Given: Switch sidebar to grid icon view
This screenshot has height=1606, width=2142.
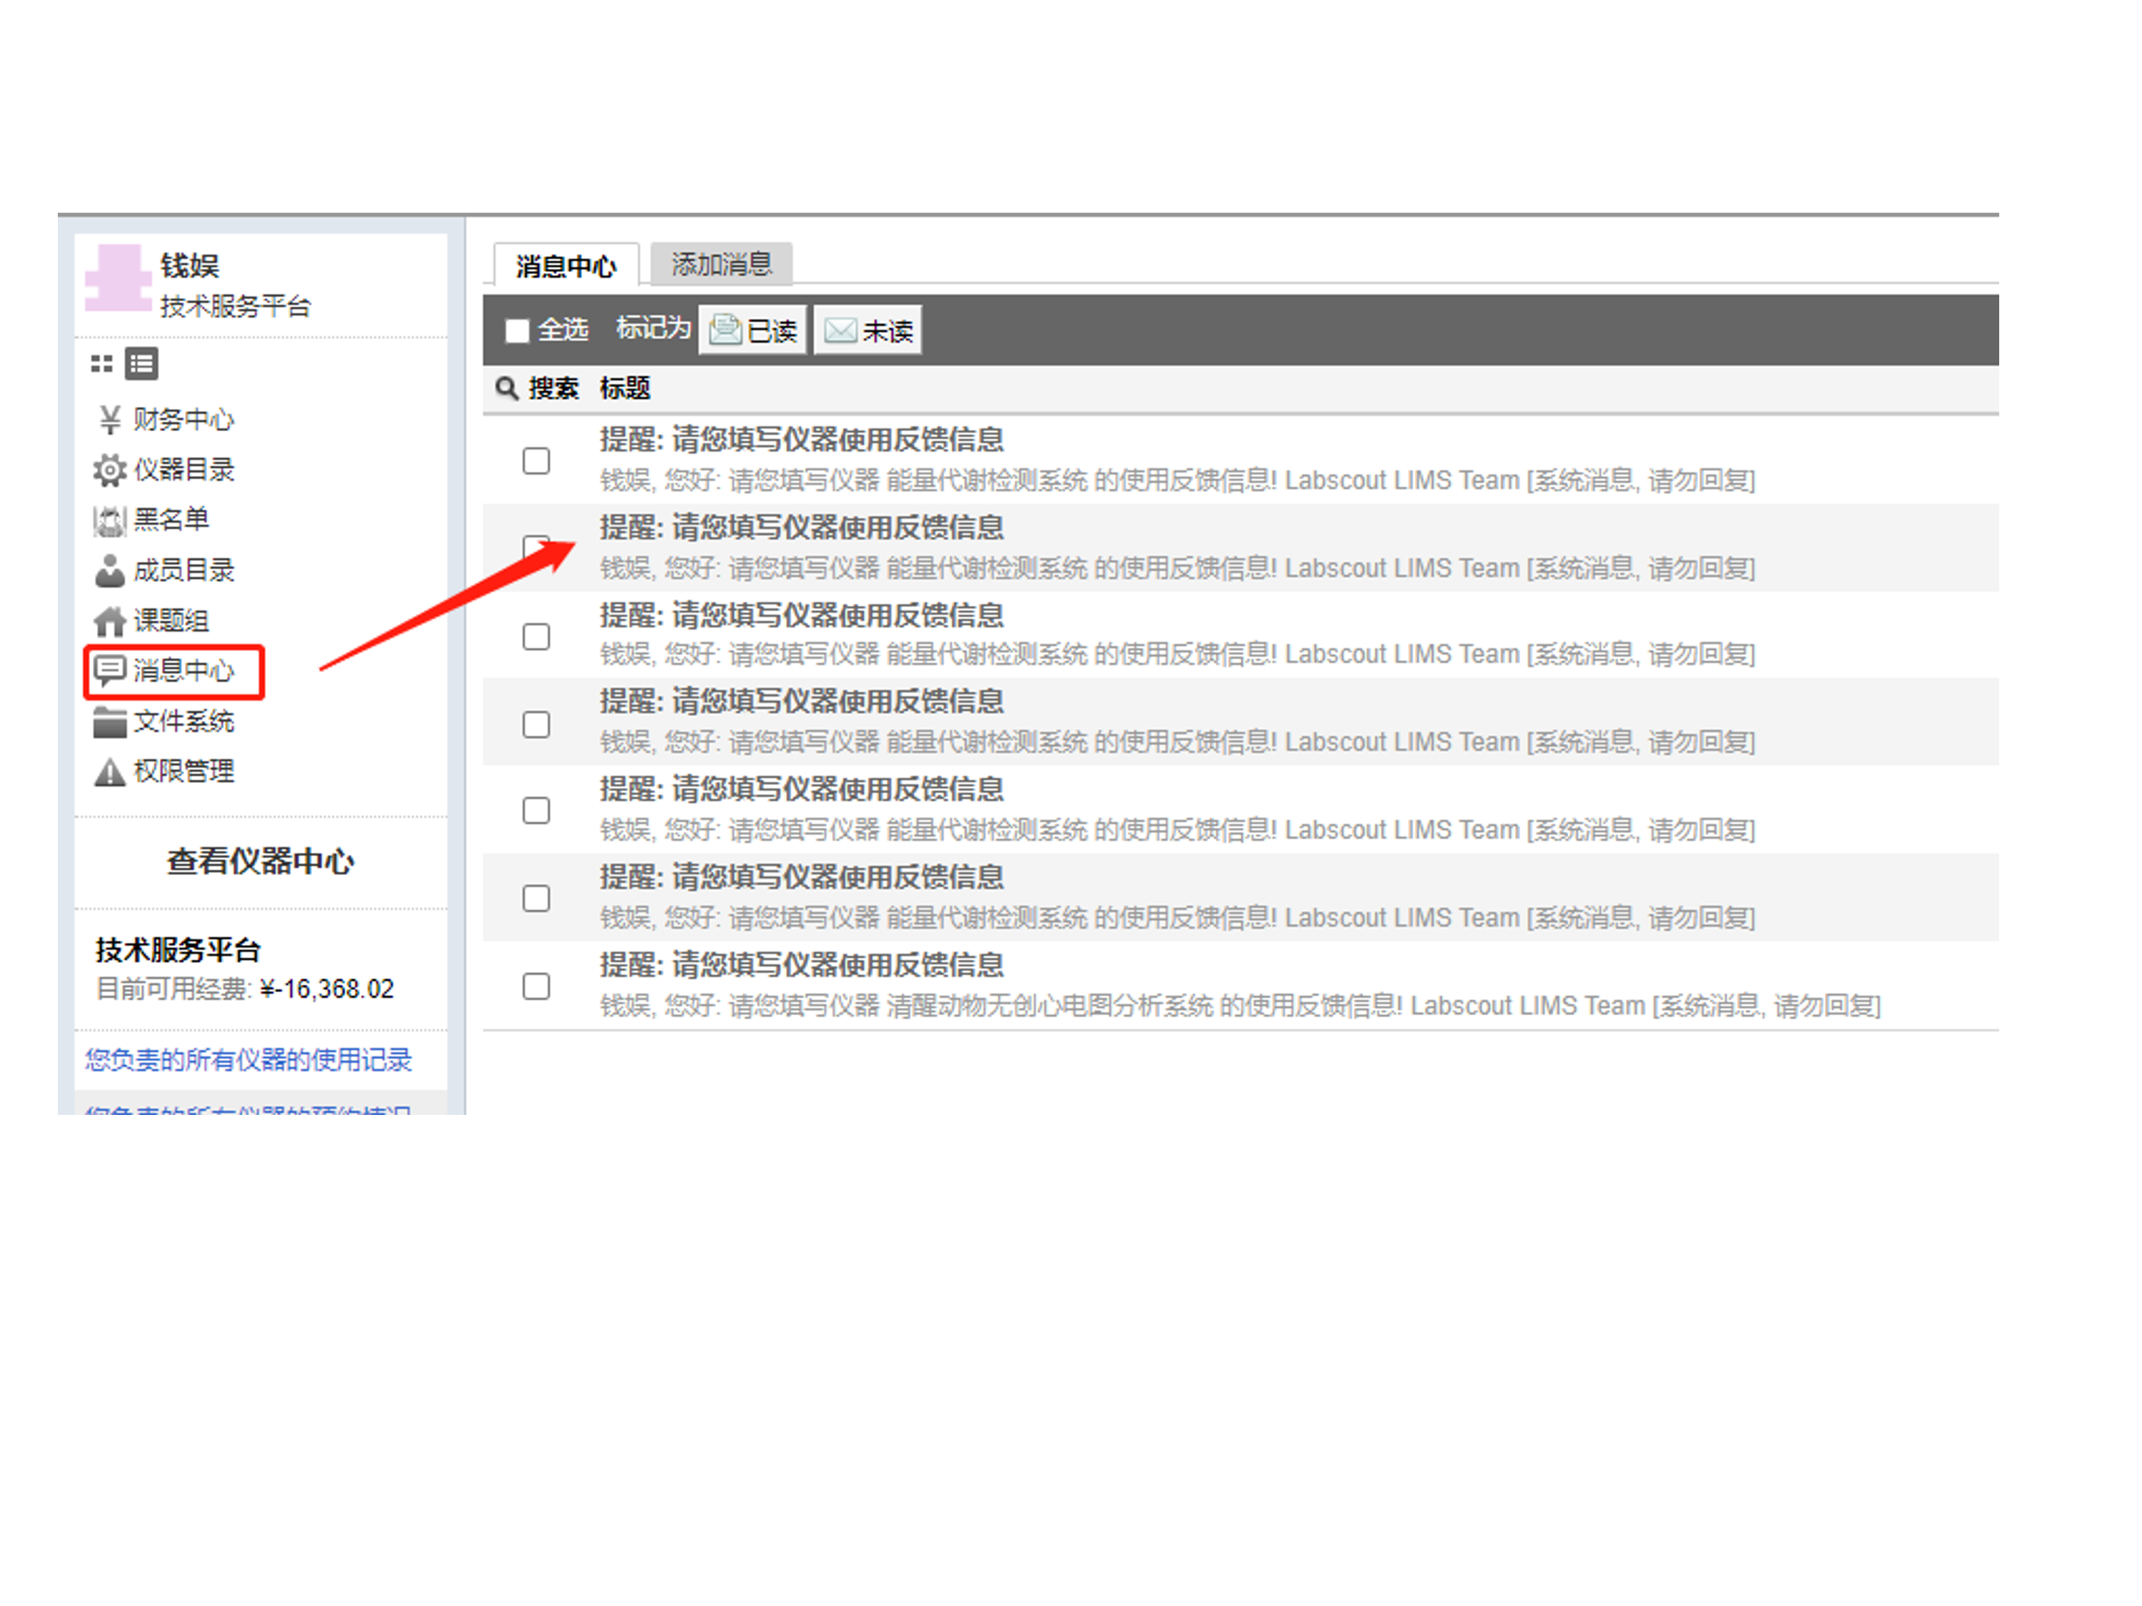Looking at the screenshot, I should (101, 364).
